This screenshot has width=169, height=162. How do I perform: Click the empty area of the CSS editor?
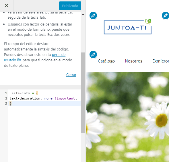click(x=44, y=134)
